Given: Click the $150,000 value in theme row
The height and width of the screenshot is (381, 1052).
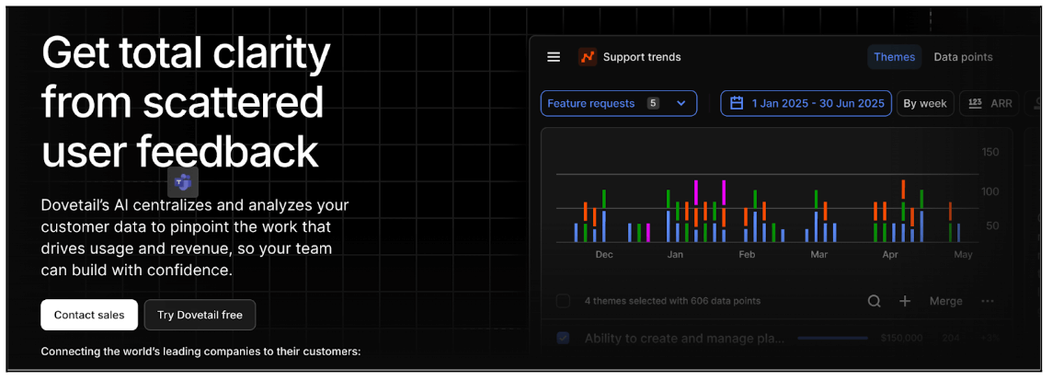Looking at the screenshot, I should 901,338.
